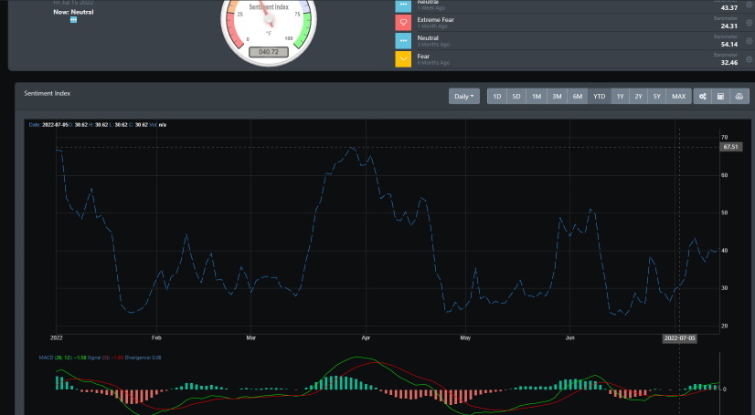The width and height of the screenshot is (755, 415).
Task: Click the gear icon beside barometer 32.46
Action: coord(750,59)
